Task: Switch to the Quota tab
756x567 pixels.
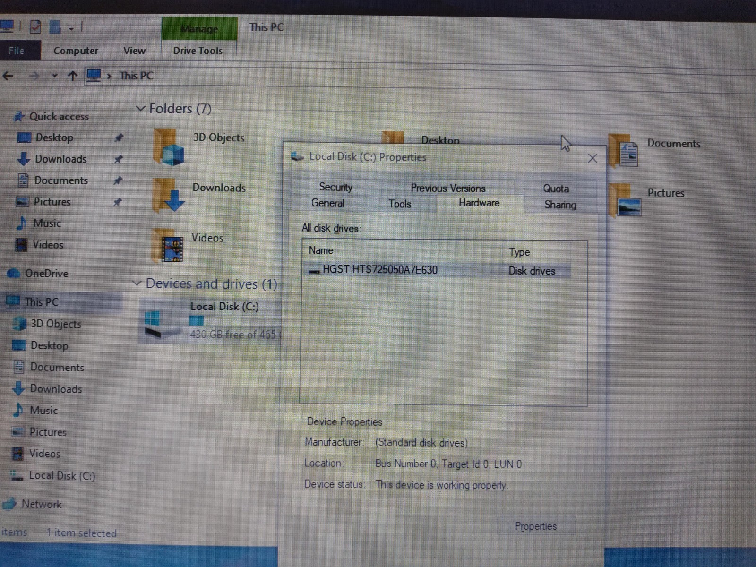Action: coord(556,189)
